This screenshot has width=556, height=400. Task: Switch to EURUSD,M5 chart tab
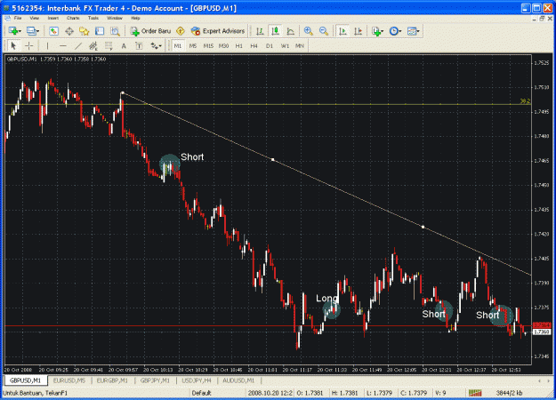coord(69,380)
